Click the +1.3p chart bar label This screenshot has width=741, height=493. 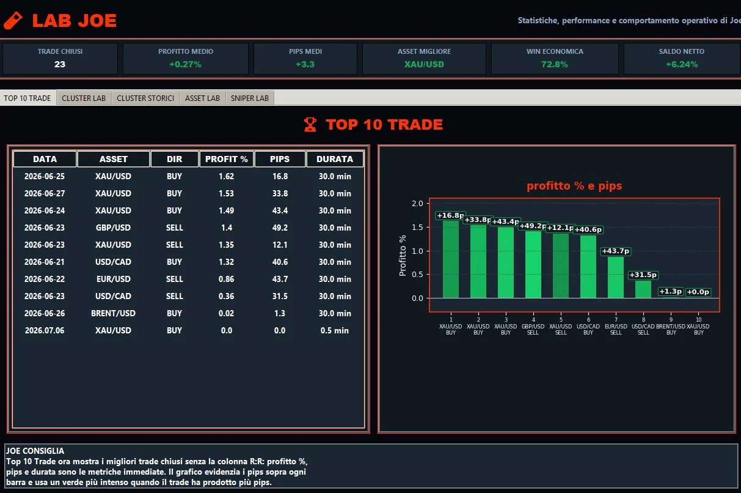pos(671,292)
